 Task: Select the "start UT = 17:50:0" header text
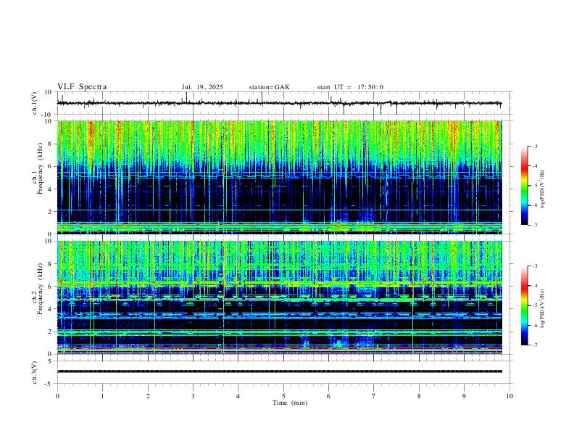(350, 87)
